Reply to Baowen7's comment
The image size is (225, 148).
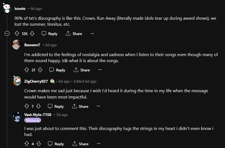click(x=57, y=70)
